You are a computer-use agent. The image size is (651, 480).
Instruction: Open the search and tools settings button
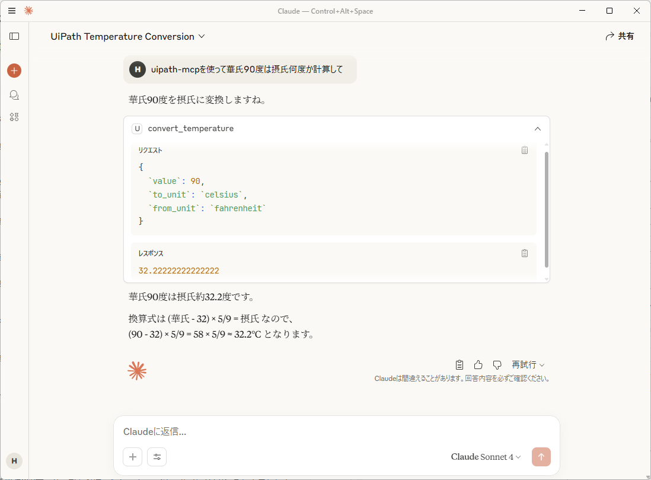coord(157,457)
